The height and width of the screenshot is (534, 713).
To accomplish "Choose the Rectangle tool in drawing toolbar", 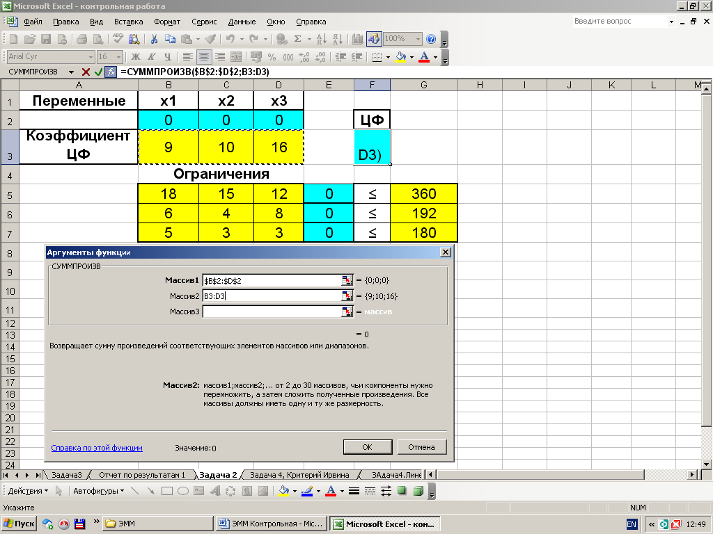I will point(167,491).
